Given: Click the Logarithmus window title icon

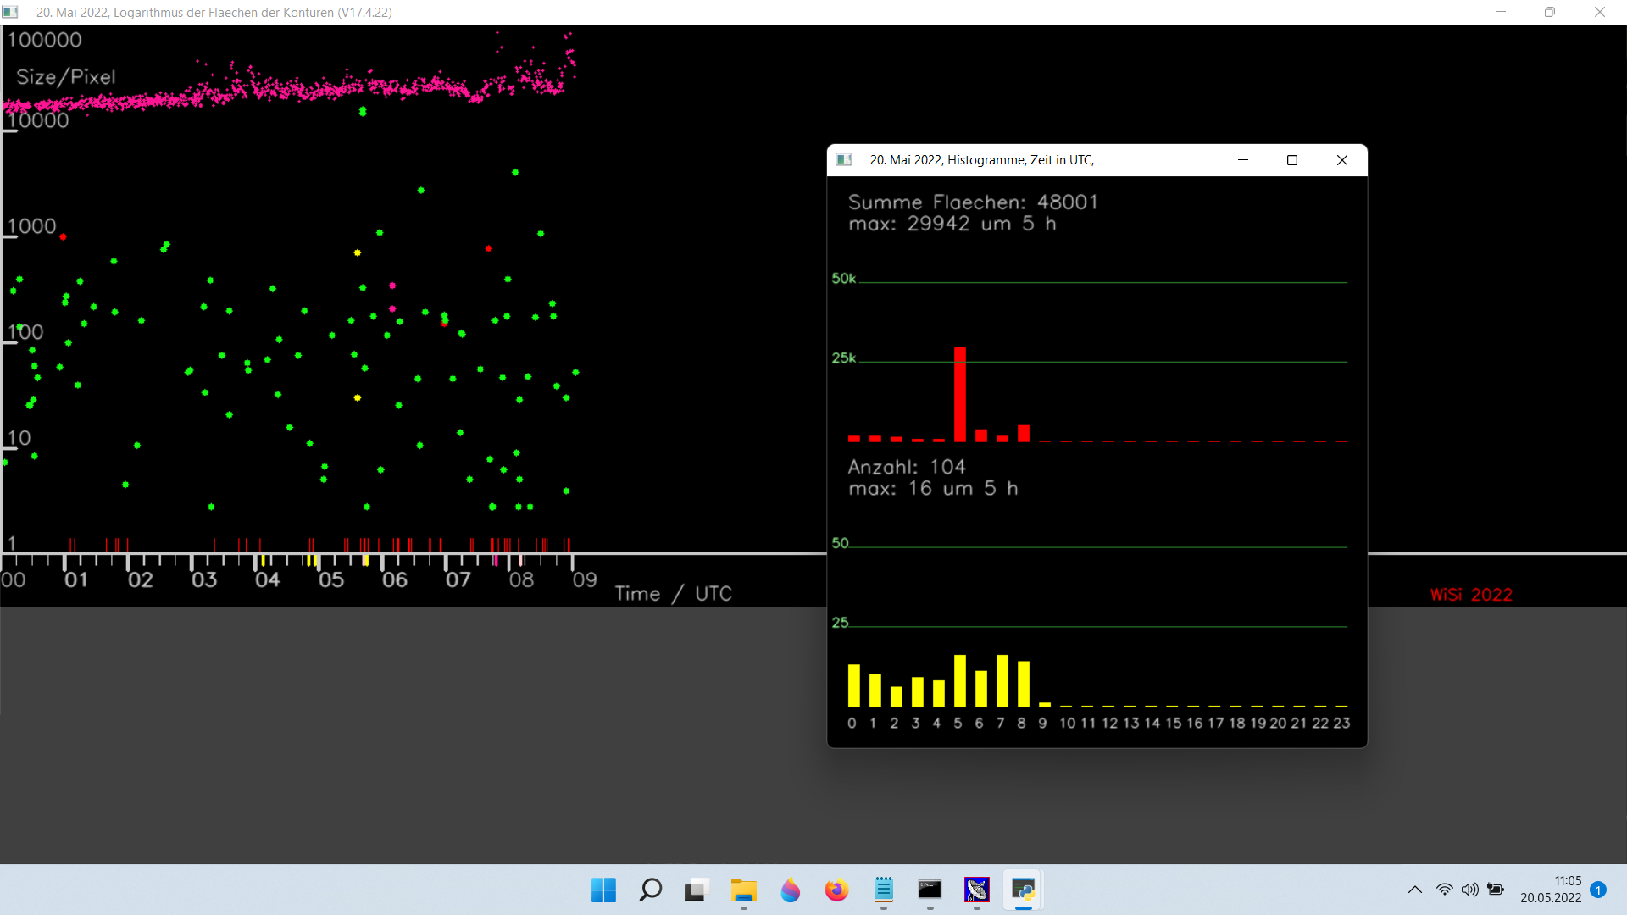Looking at the screenshot, I should click(x=10, y=12).
